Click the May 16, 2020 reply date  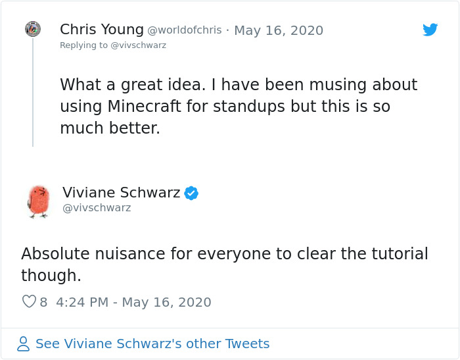279,30
